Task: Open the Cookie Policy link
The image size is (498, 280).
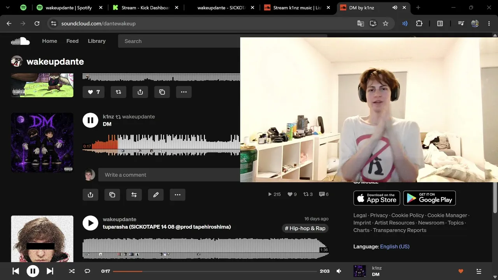Action: 407,215
